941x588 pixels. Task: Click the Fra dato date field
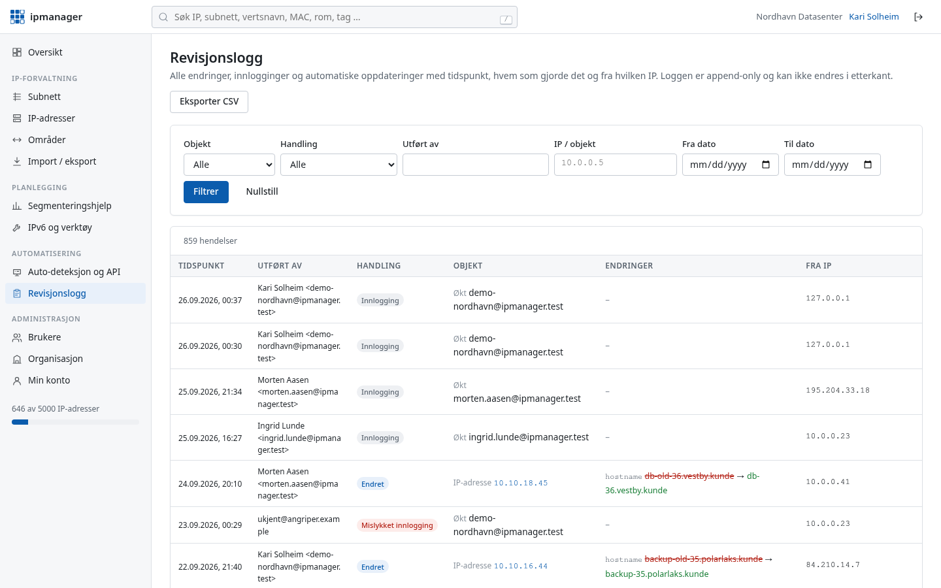coord(731,165)
